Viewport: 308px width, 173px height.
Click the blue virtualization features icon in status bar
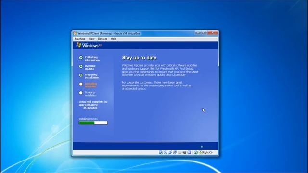tap(189, 152)
